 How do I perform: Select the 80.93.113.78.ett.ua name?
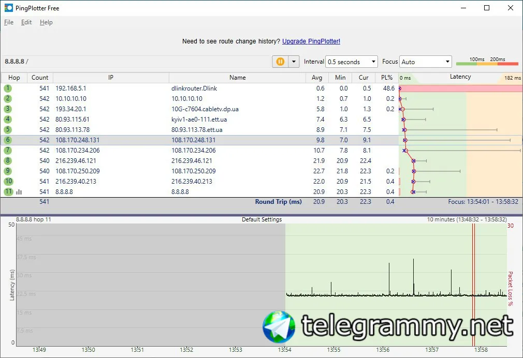(197, 130)
